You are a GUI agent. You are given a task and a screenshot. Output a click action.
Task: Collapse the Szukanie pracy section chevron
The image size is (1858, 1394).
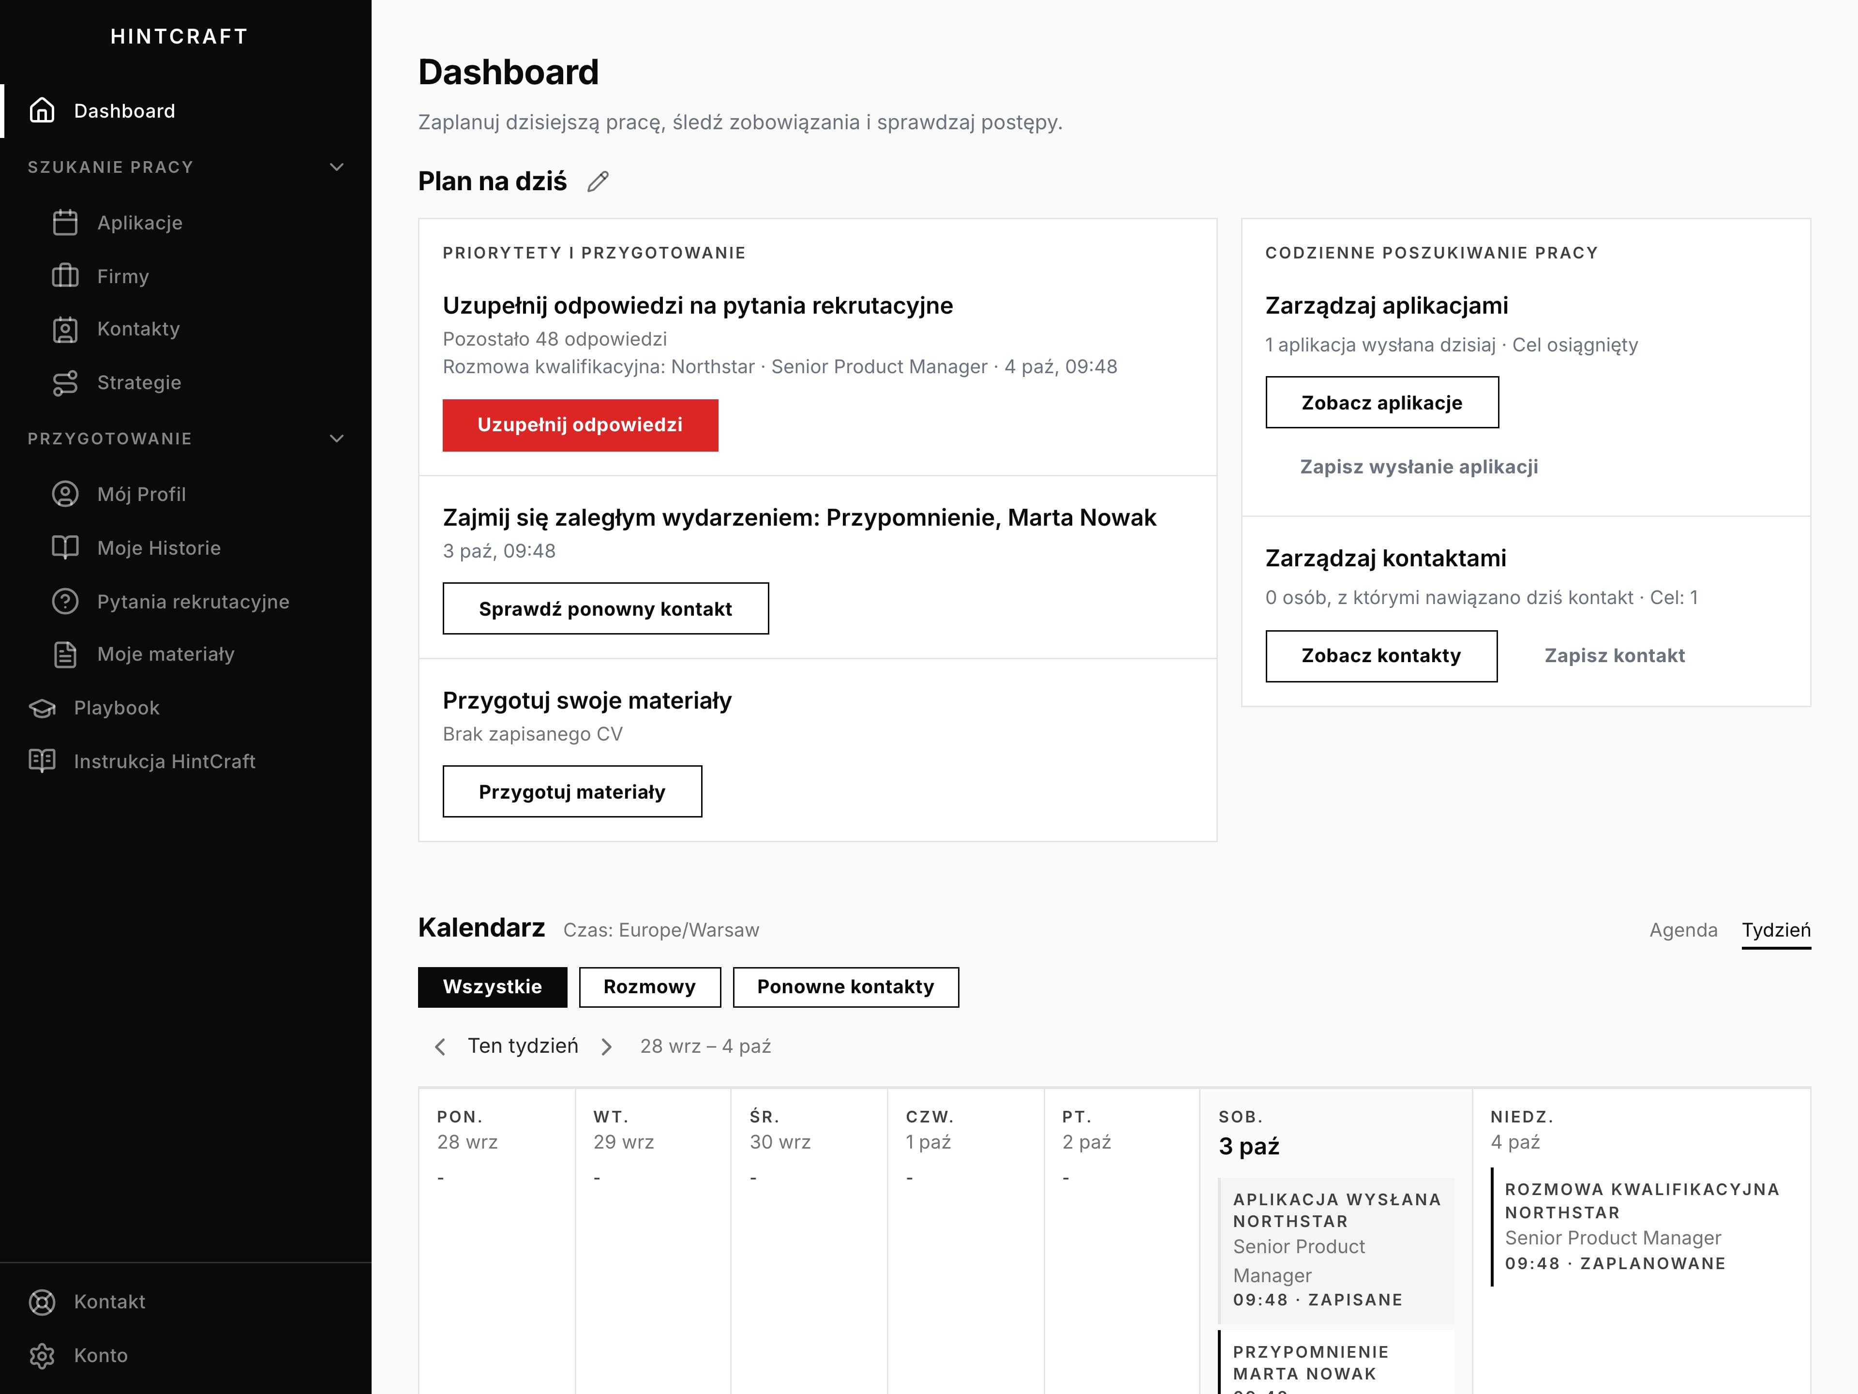[337, 167]
